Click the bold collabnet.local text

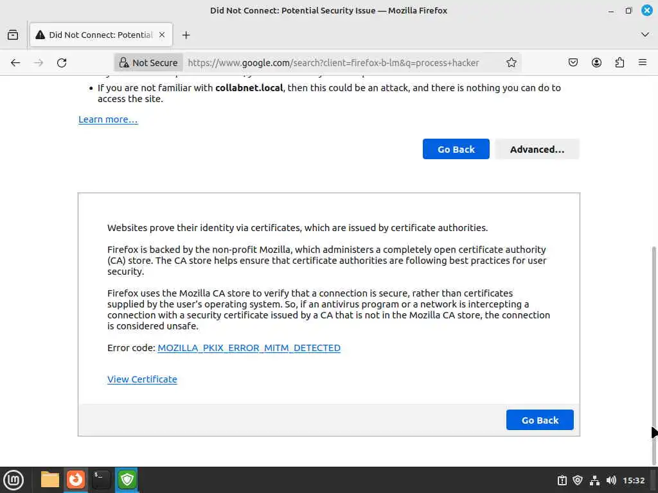click(249, 87)
